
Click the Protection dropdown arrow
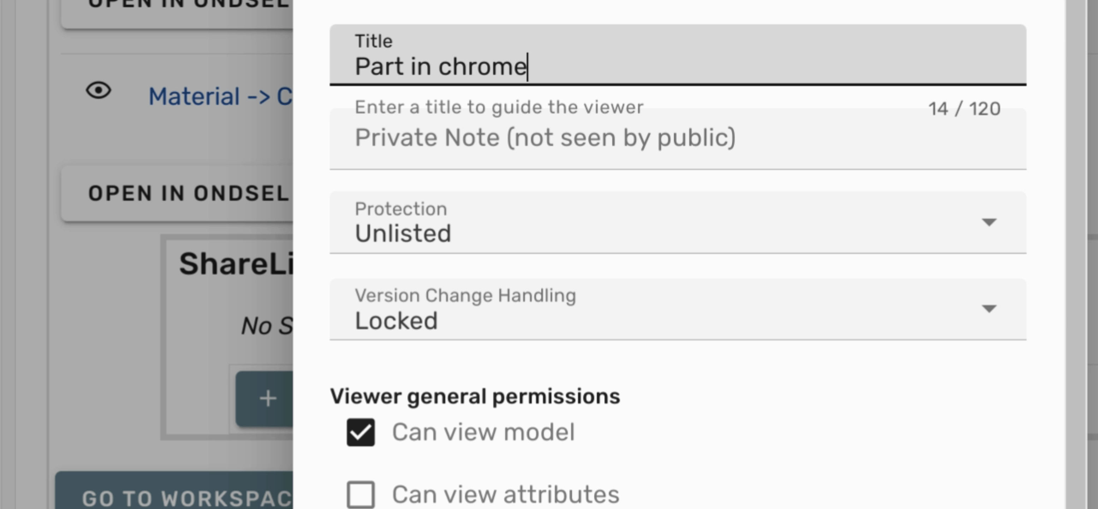[988, 222]
